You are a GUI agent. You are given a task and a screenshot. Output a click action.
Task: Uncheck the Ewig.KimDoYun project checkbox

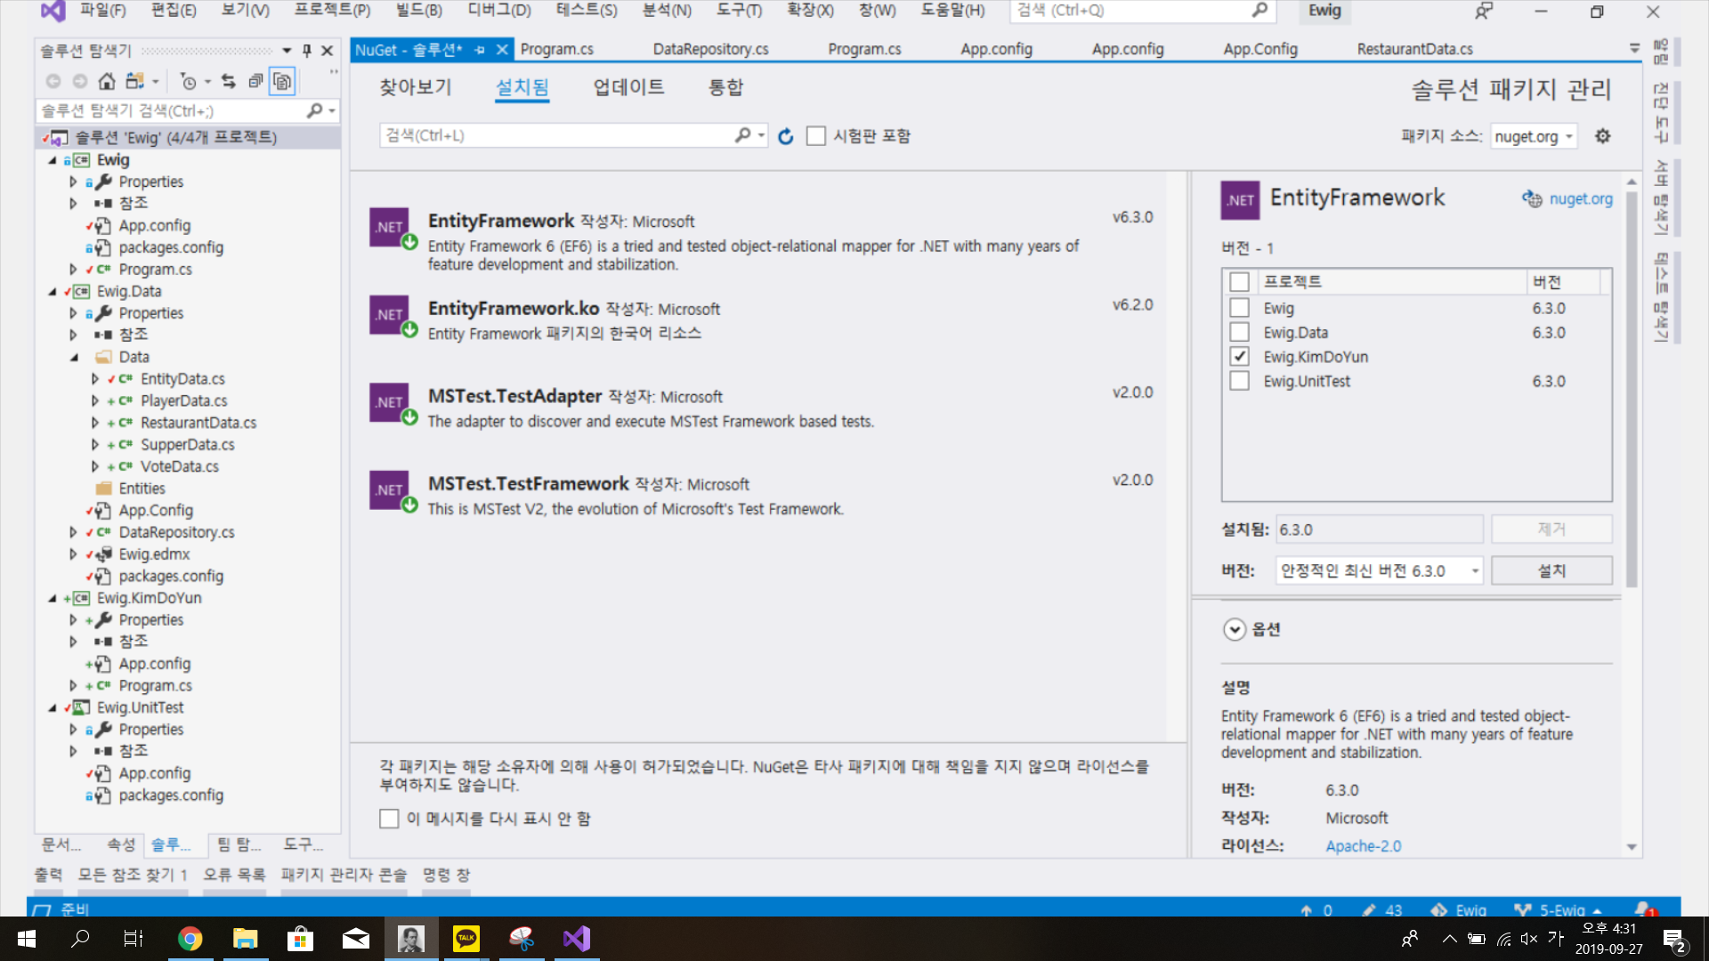1239,357
